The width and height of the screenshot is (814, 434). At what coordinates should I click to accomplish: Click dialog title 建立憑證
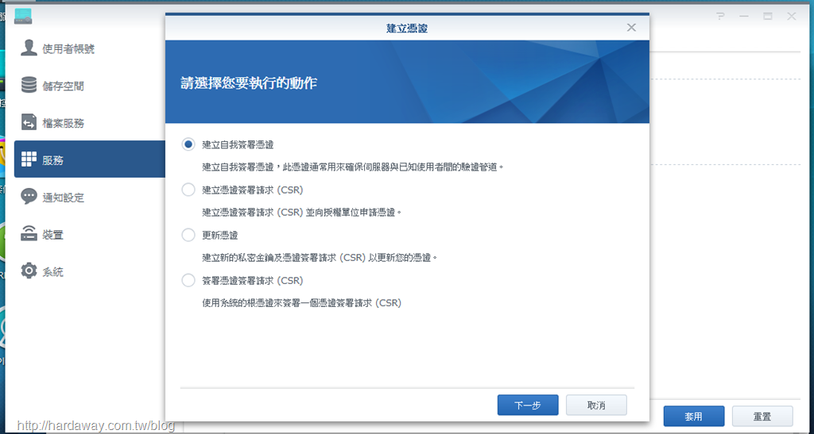click(407, 28)
